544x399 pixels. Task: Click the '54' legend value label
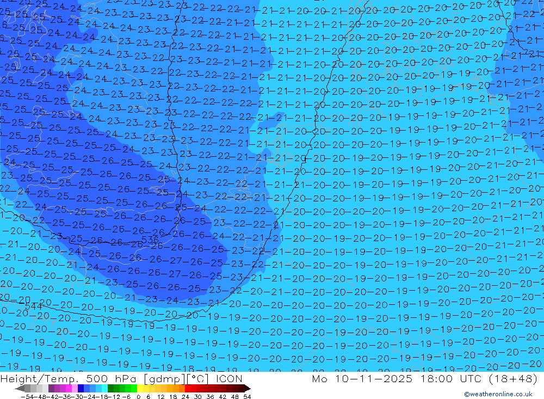coord(247,397)
